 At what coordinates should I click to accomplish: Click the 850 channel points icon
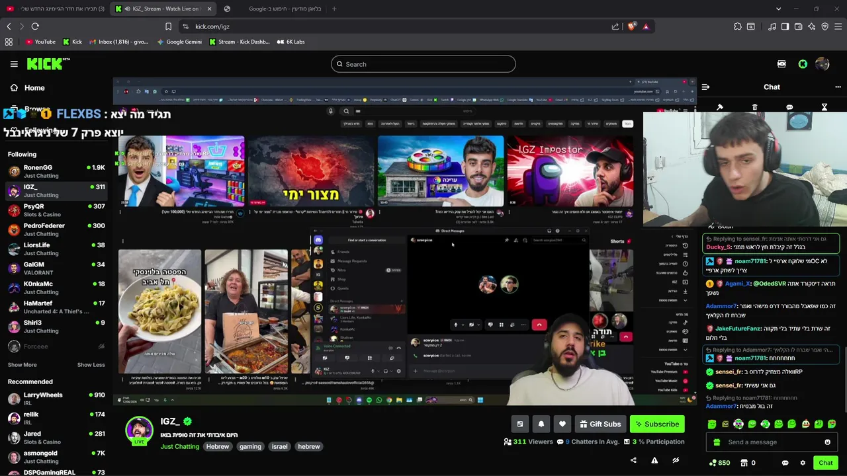pos(713,463)
